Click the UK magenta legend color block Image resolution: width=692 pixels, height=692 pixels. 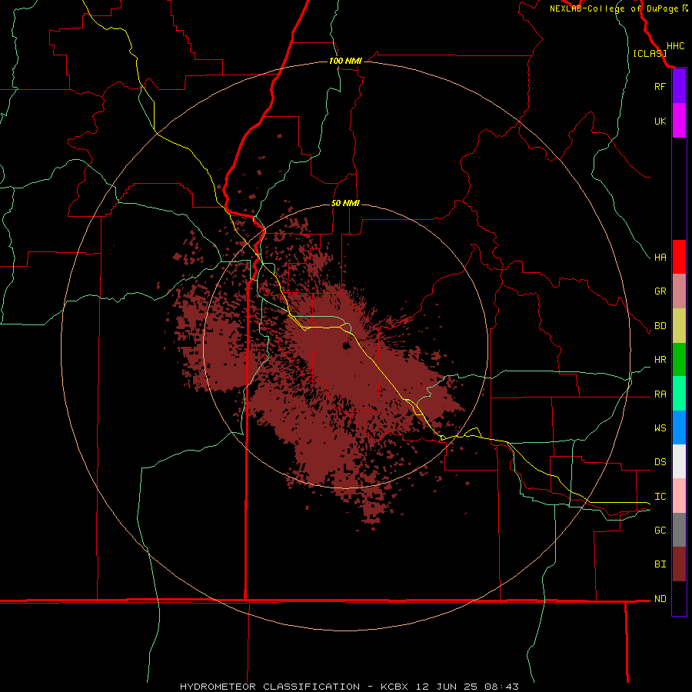pos(679,121)
